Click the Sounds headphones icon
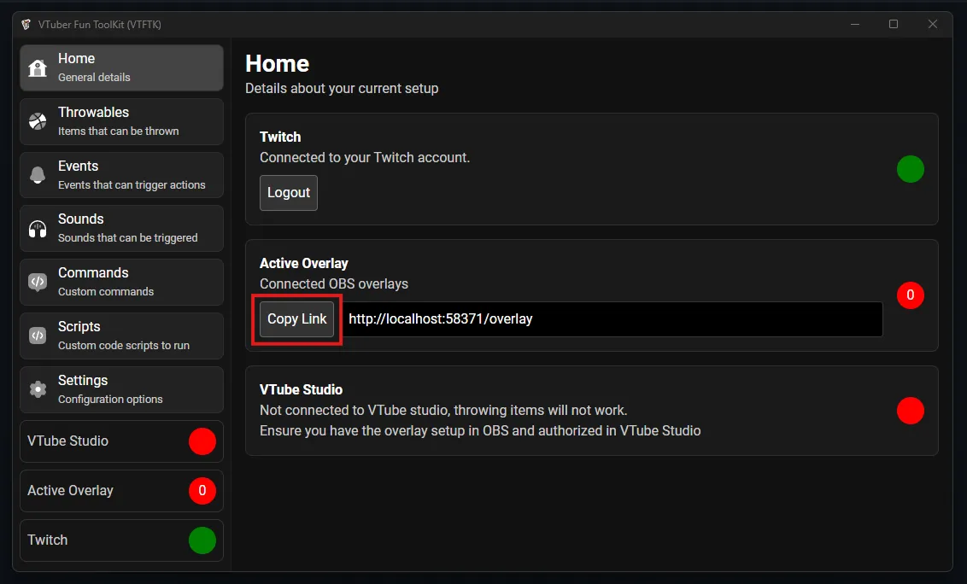Screen dimensions: 967x584 tap(38, 229)
